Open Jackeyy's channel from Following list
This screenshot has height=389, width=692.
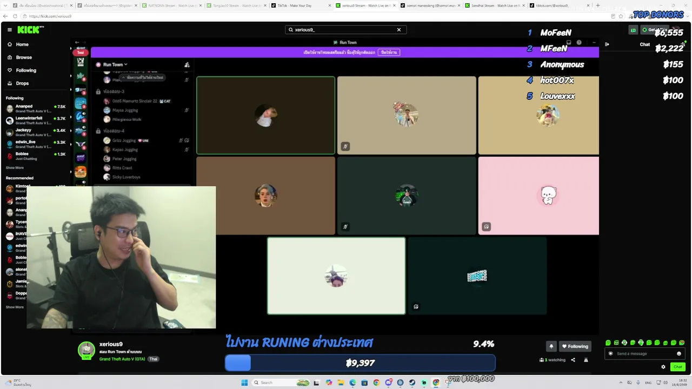[36, 132]
